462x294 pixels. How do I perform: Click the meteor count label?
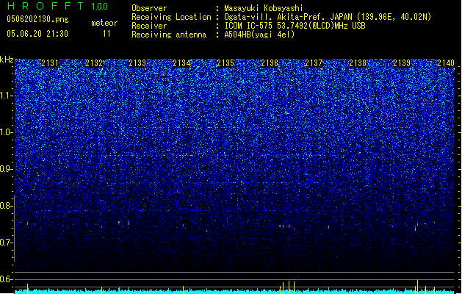(x=104, y=23)
